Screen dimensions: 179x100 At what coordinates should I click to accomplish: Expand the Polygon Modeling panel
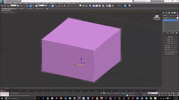[6, 11]
